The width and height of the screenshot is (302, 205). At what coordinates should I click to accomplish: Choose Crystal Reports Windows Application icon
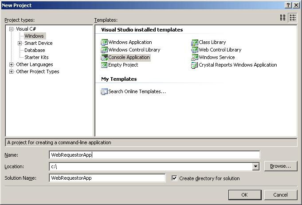[195, 65]
